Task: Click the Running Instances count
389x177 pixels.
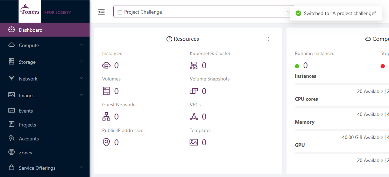Action: 305,66
